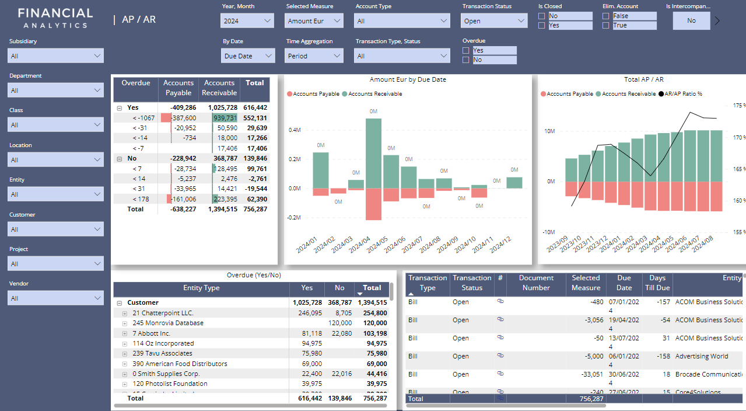746x411 pixels.
Task: Collapse the Customer row minus icon
Action: click(120, 303)
